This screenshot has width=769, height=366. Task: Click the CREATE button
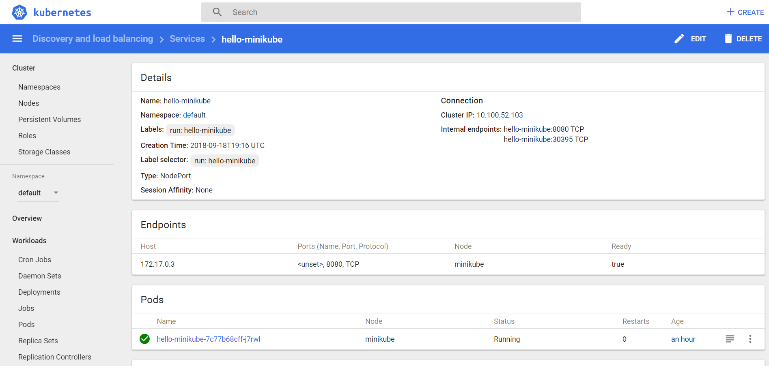(x=745, y=12)
